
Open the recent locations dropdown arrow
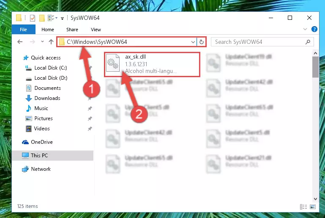pos(42,42)
